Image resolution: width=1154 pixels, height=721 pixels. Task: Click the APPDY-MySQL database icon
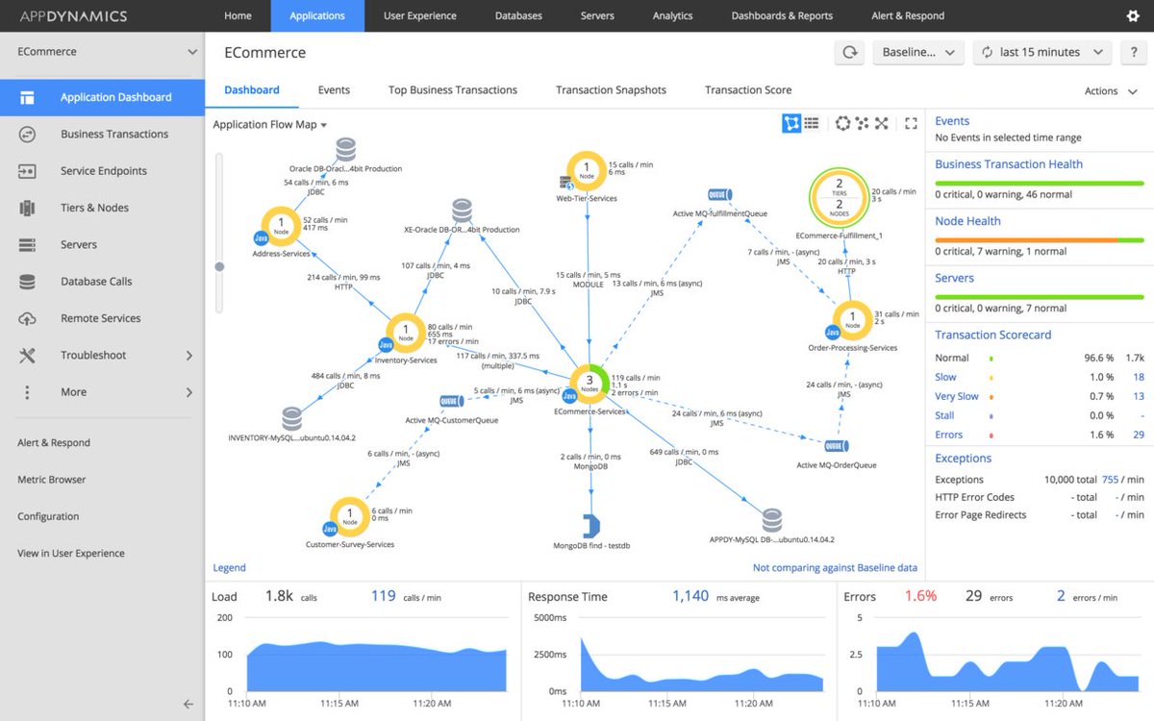tap(771, 520)
